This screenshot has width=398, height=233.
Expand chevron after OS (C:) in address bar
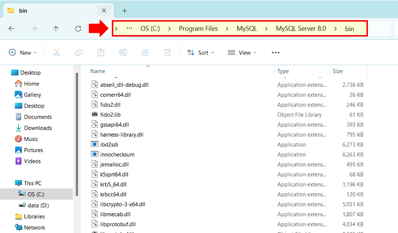click(x=169, y=29)
